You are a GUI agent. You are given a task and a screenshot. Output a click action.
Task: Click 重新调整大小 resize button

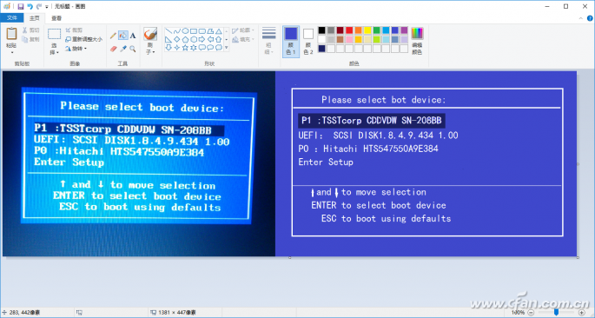point(83,39)
